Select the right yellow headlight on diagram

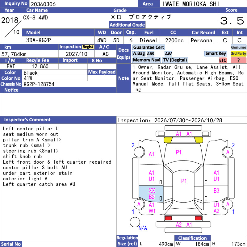coord(199,140)
